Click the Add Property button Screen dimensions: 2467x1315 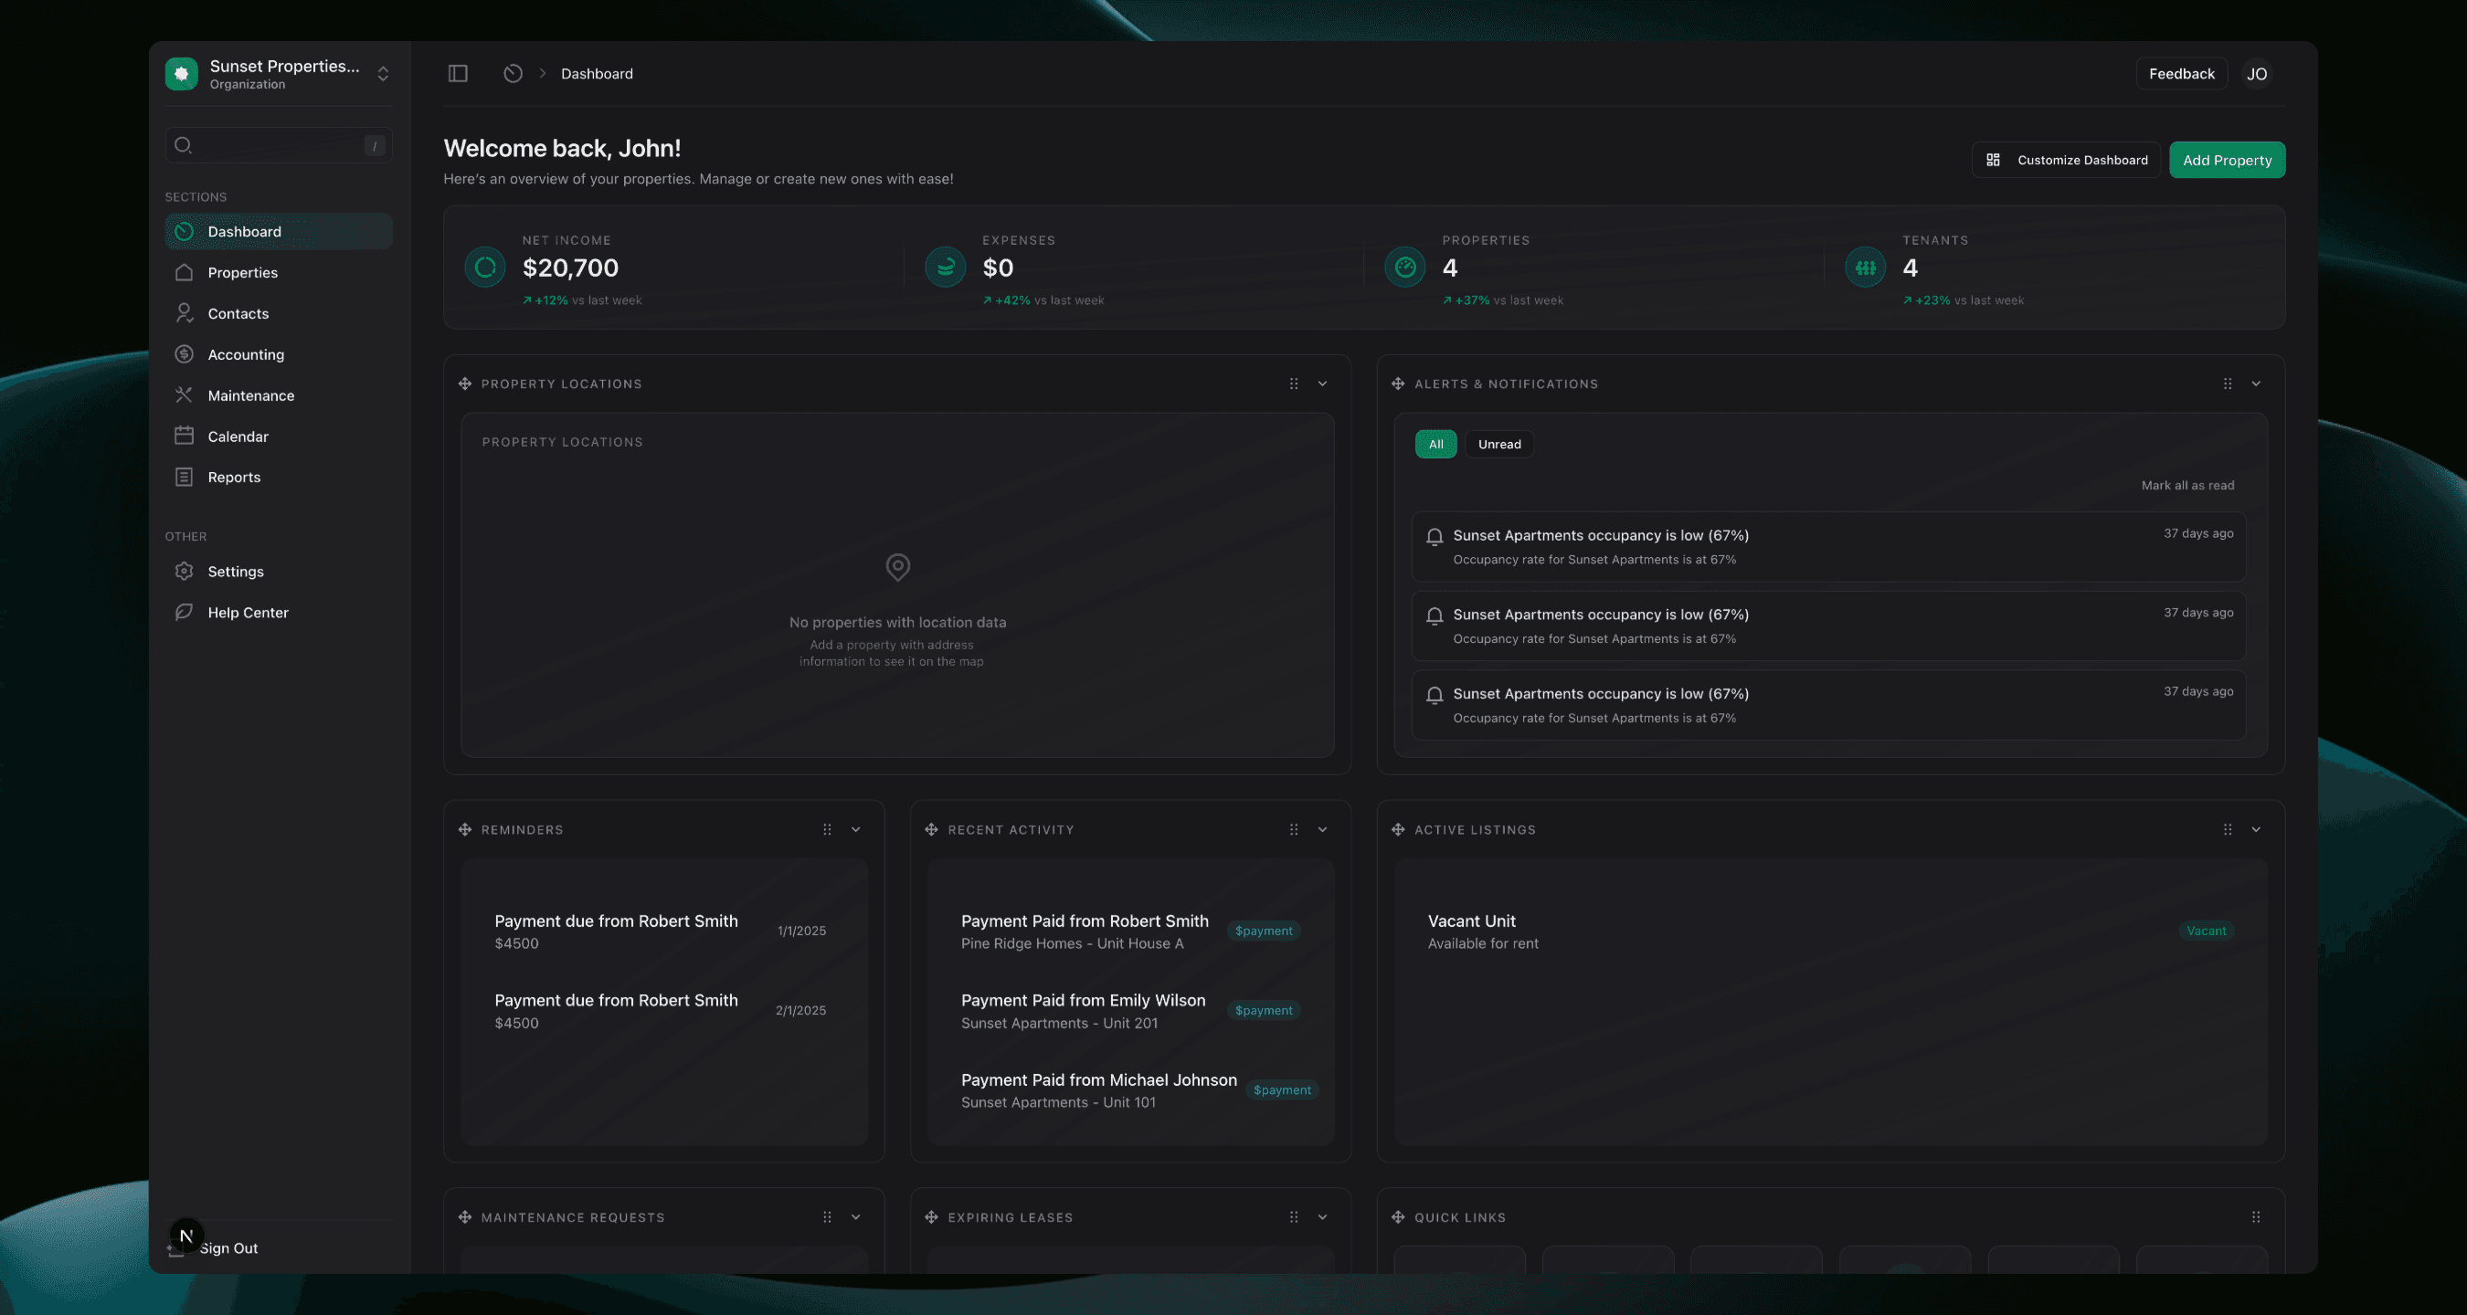point(2227,160)
